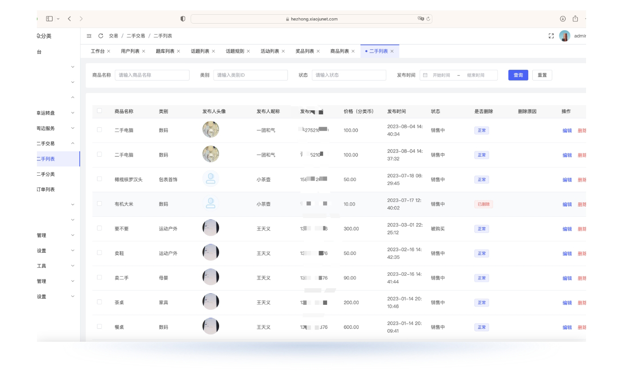
Task: Click the browser back arrow
Action: (x=70, y=19)
